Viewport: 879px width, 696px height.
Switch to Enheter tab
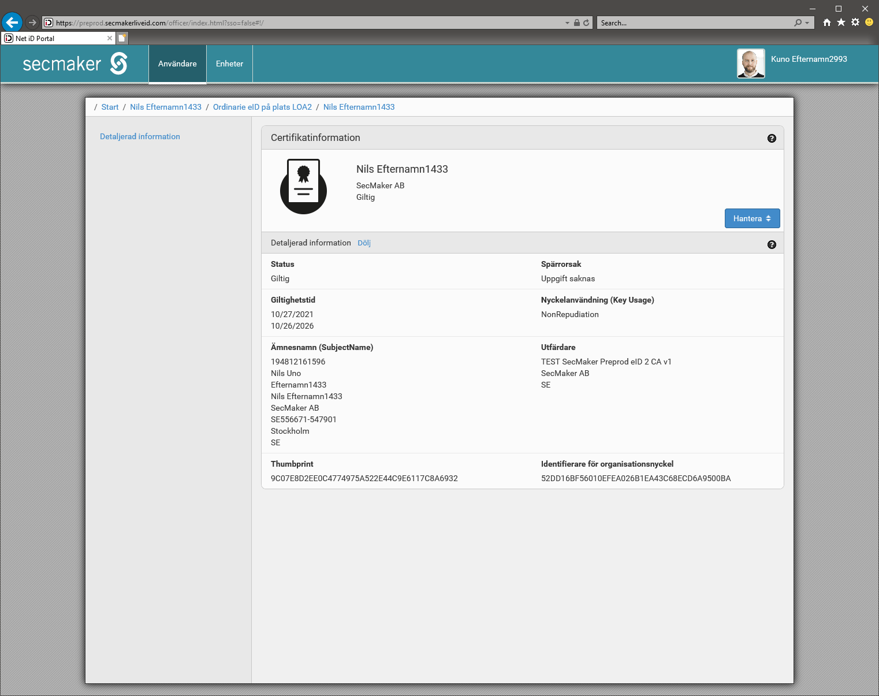tap(229, 64)
